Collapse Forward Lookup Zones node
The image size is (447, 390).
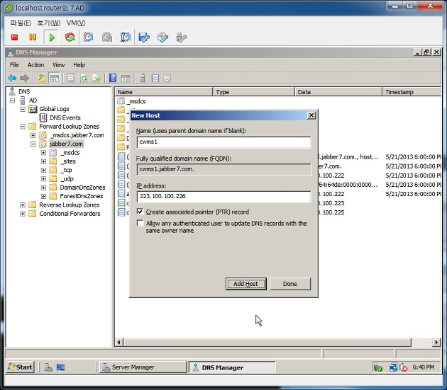click(x=23, y=127)
